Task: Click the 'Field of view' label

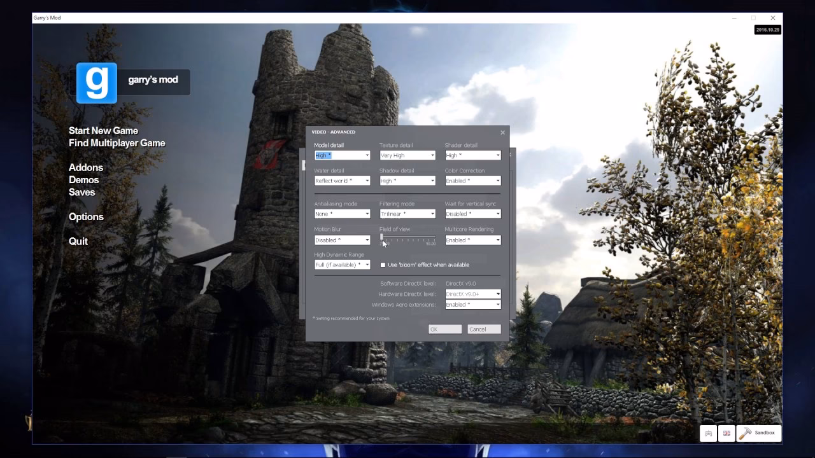Action: tap(395, 229)
